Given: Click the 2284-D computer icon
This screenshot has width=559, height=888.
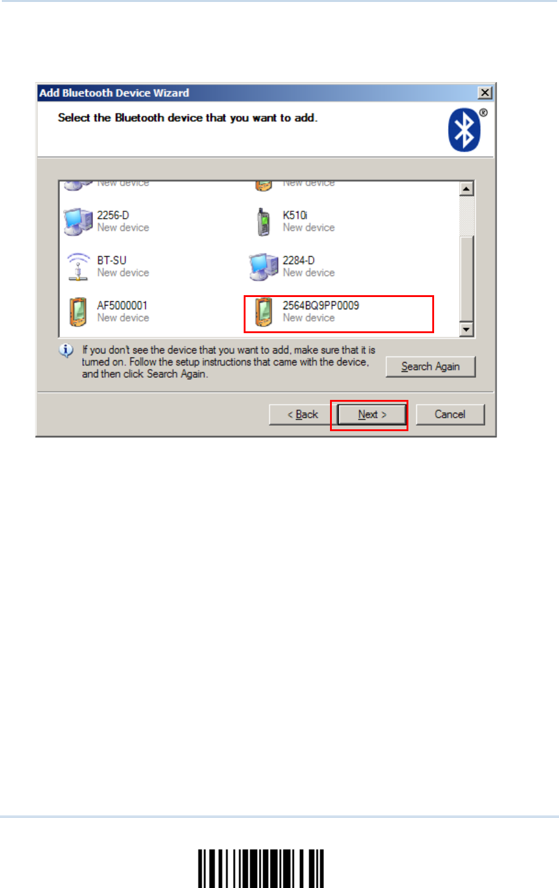Looking at the screenshot, I should 263,267.
